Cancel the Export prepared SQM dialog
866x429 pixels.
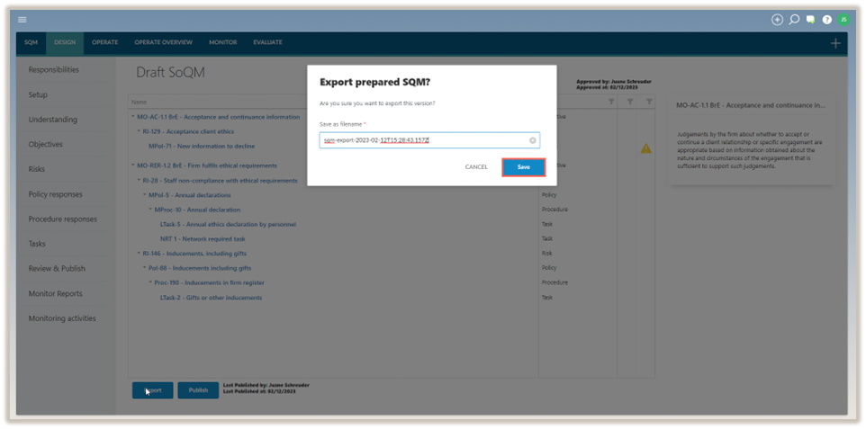click(x=476, y=167)
